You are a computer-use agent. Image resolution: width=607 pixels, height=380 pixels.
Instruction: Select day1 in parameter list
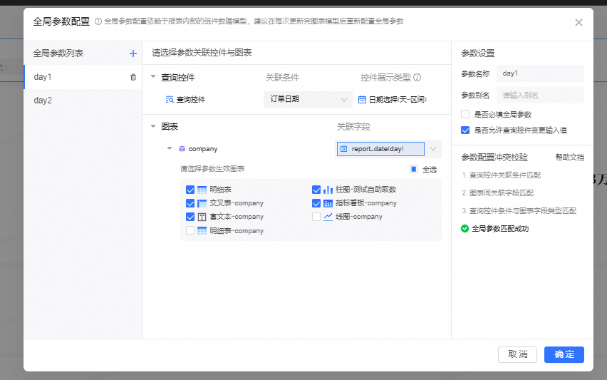pyautogui.click(x=43, y=77)
